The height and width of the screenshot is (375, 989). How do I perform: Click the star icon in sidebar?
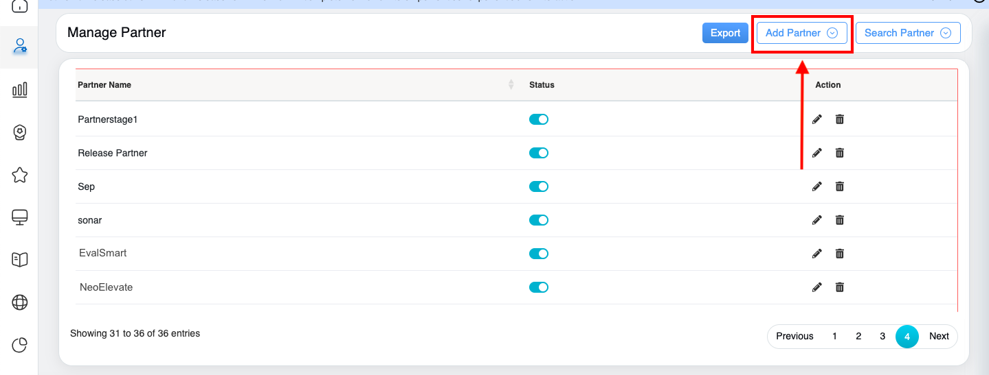point(20,175)
